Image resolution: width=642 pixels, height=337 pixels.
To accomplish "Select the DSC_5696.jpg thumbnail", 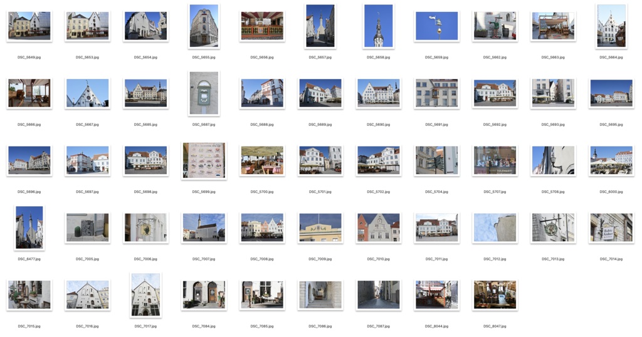I will point(29,160).
